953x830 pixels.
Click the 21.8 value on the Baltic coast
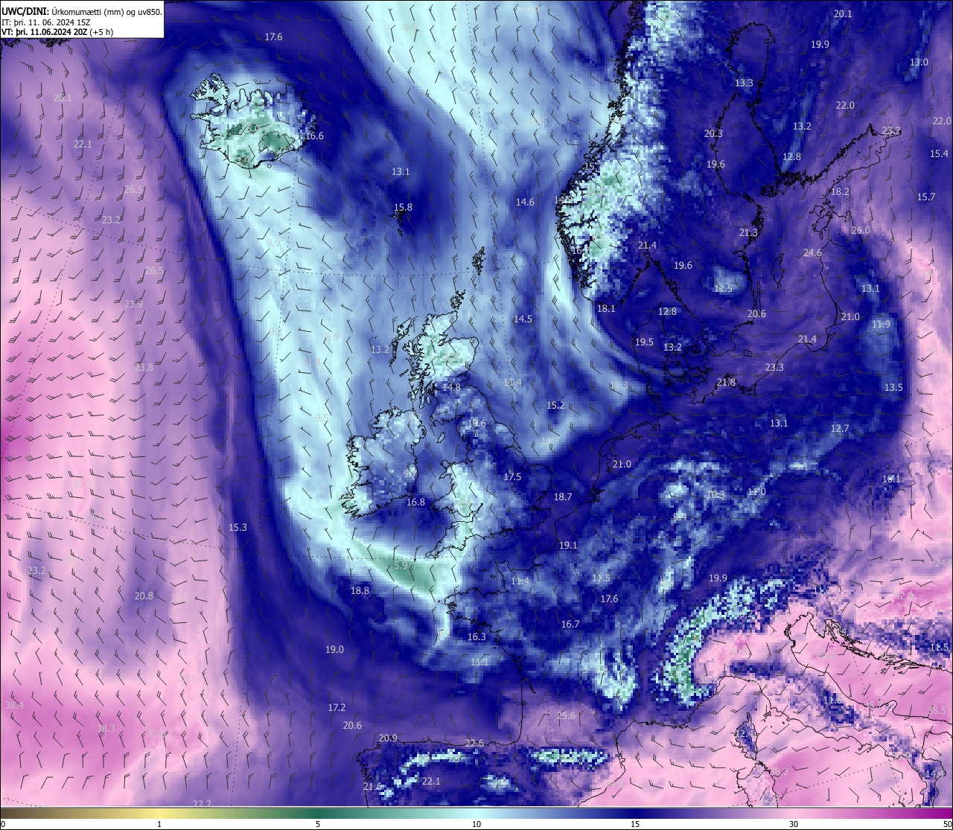(726, 383)
